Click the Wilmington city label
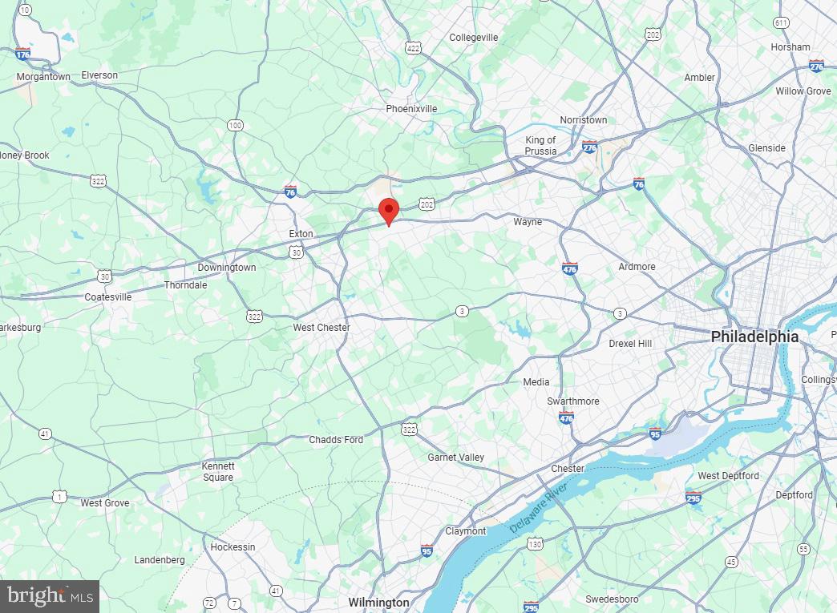This screenshot has width=837, height=613. tap(378, 603)
